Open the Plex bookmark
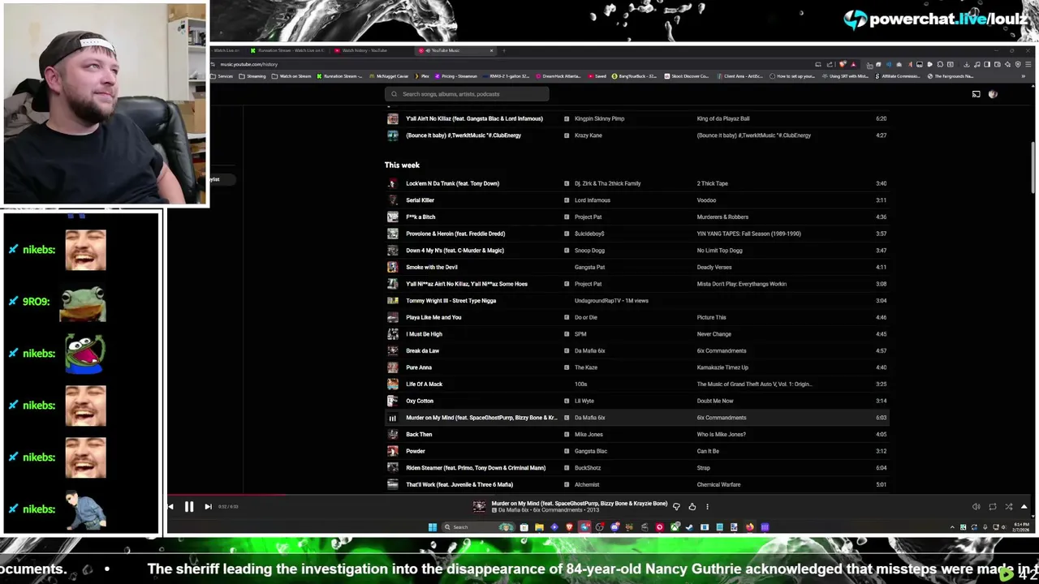 point(422,76)
